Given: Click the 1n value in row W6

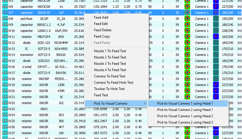Looking at the screenshot, I should tap(61, 7).
